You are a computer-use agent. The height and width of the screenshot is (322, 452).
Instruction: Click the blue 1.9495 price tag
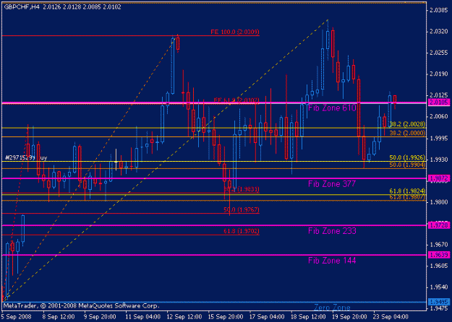pos(439,302)
